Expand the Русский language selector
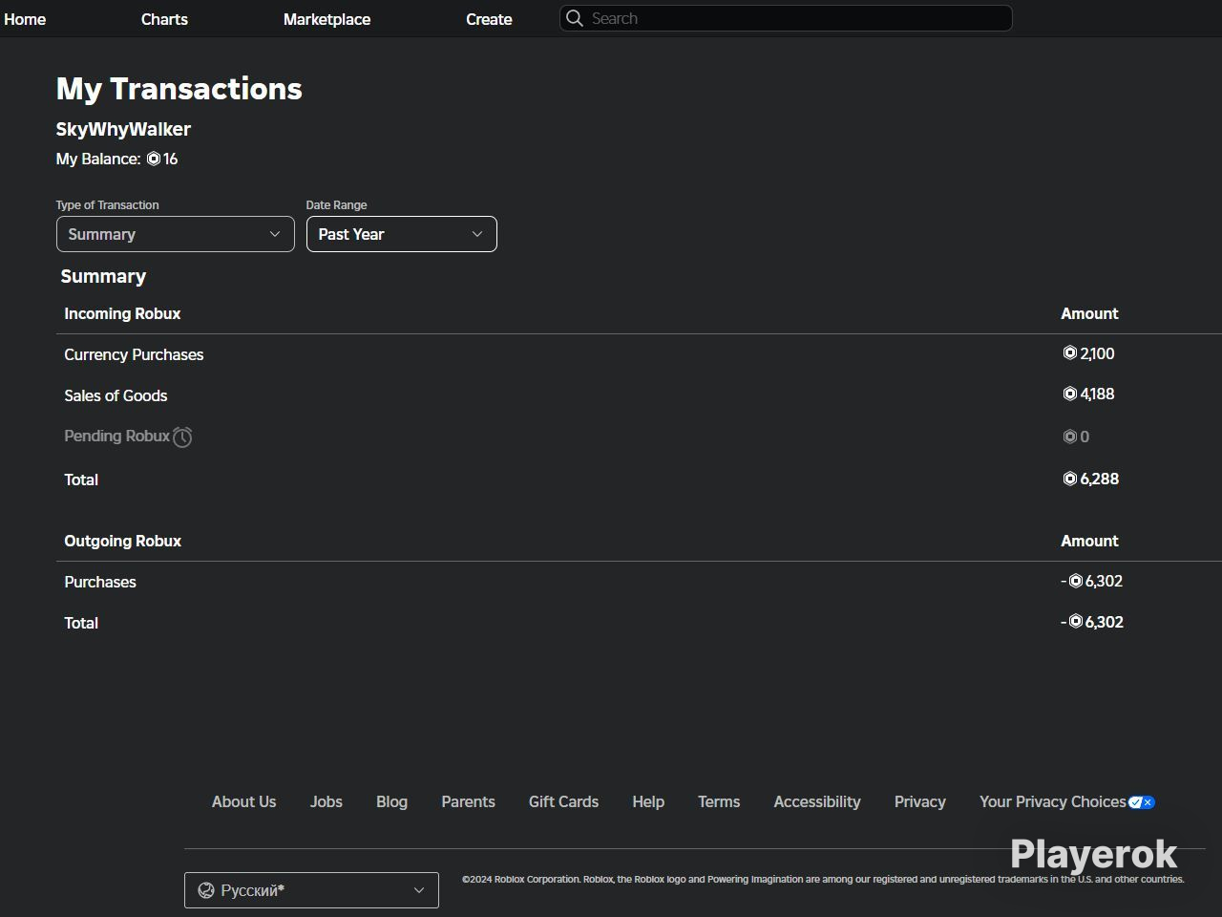Image resolution: width=1222 pixels, height=917 pixels. pos(311,890)
